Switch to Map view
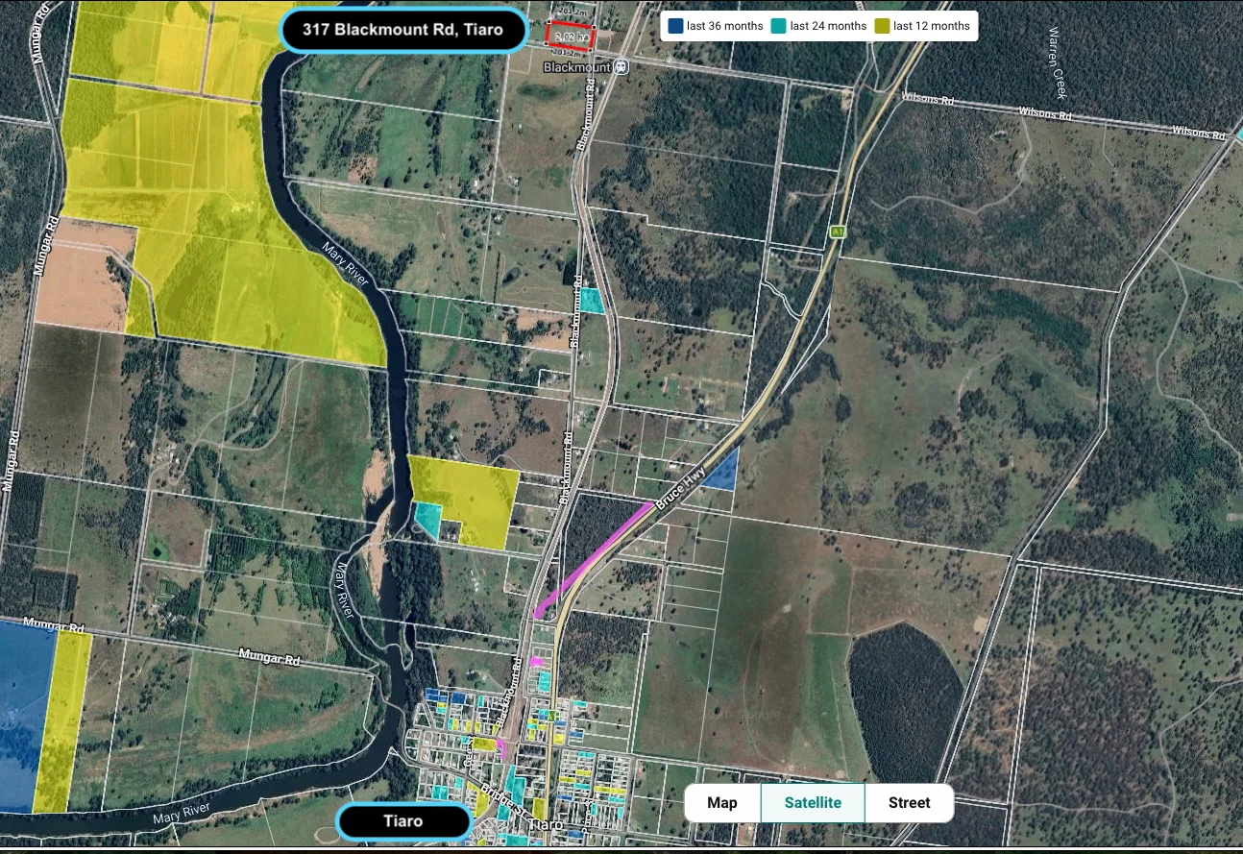The height and width of the screenshot is (854, 1243). point(721,802)
